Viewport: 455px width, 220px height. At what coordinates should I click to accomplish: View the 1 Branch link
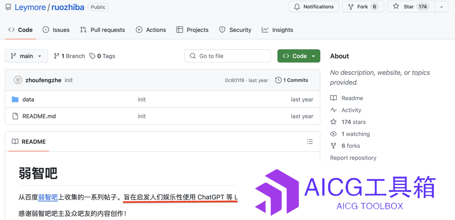tap(70, 56)
